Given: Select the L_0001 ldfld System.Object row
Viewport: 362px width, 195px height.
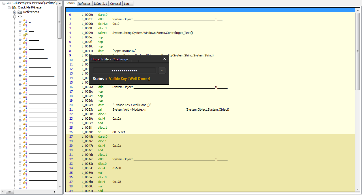Looking at the screenshot, I should pos(210,19).
